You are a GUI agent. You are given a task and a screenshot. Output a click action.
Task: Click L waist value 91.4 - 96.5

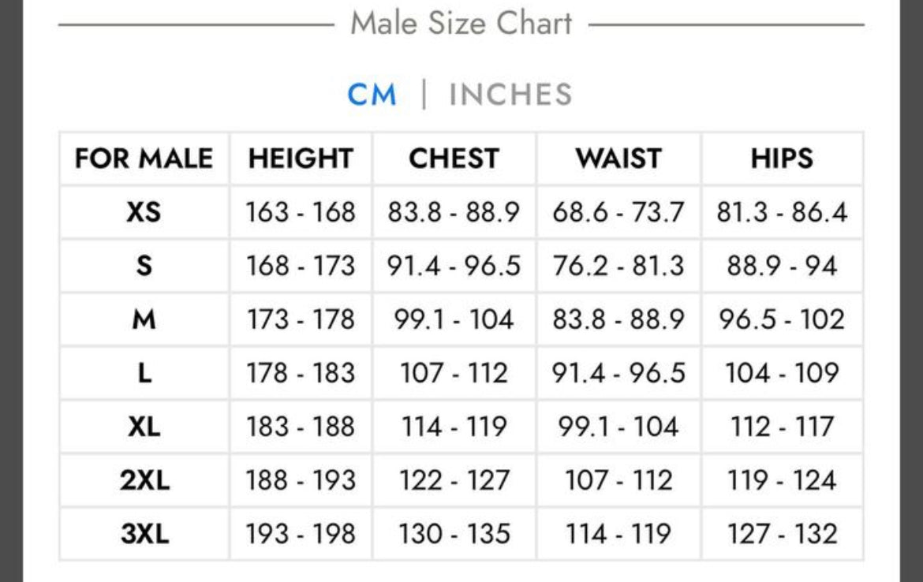pos(618,373)
